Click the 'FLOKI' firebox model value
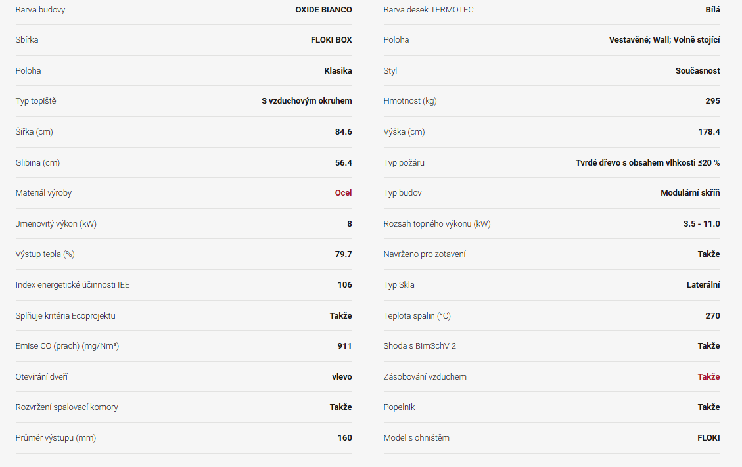The height and width of the screenshot is (467, 742). [x=708, y=438]
